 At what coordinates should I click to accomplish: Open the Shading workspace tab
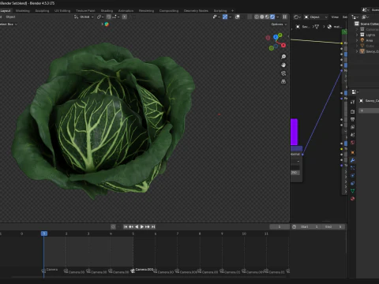tap(107, 11)
